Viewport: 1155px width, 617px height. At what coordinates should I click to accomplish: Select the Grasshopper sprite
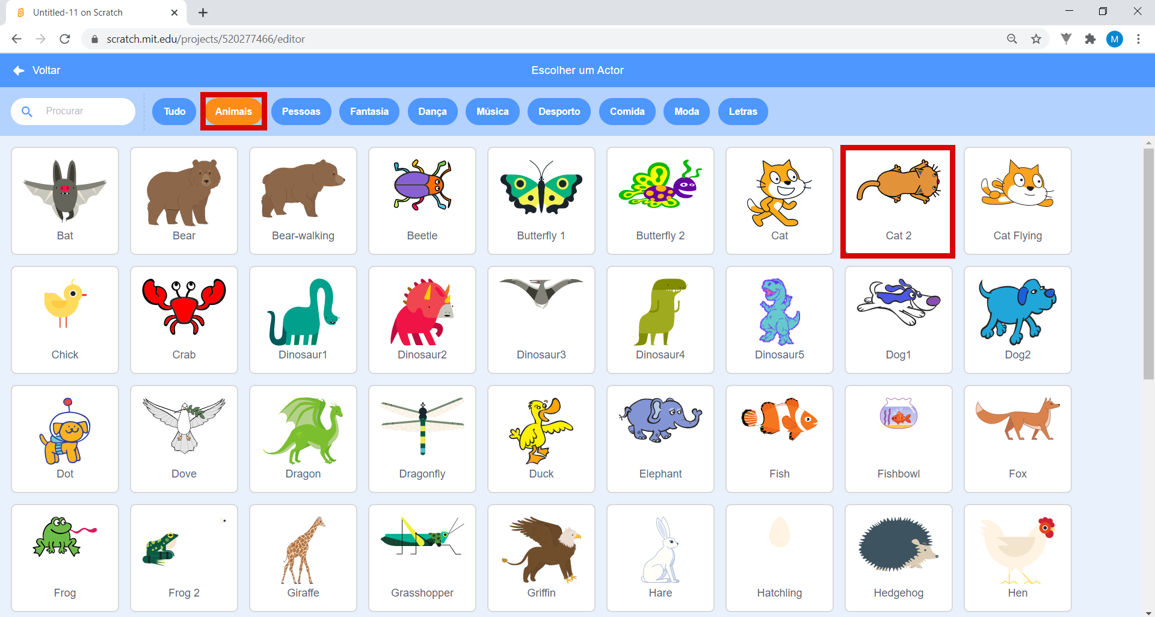coord(422,558)
